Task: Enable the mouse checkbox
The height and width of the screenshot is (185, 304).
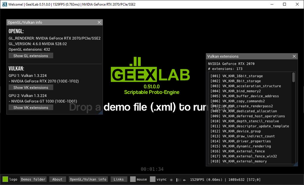Action: [133, 179]
